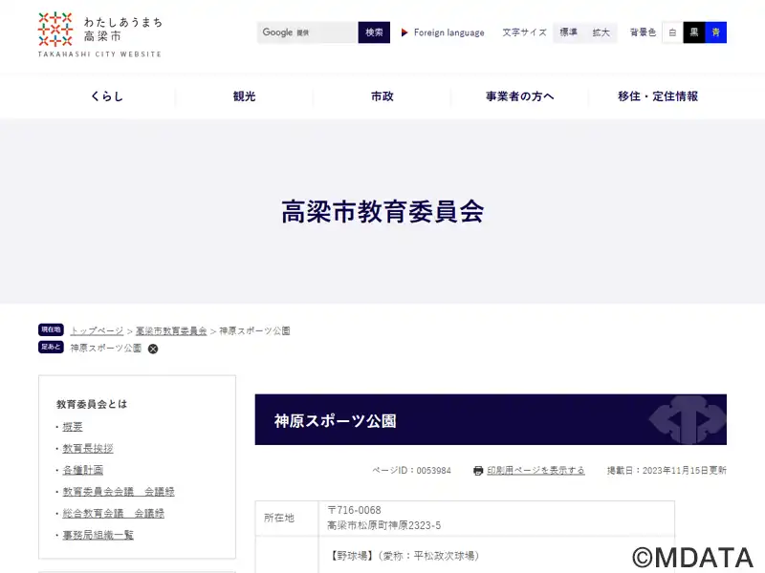765x573 pixels.
Task: Open the 観光 menu
Action: [245, 96]
